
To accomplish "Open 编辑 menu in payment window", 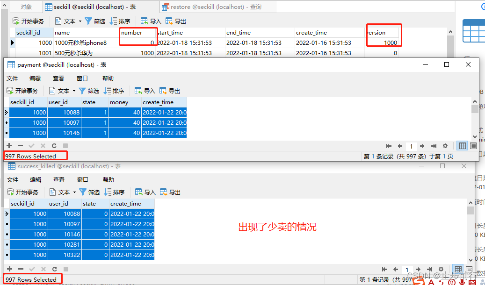I will (35, 78).
